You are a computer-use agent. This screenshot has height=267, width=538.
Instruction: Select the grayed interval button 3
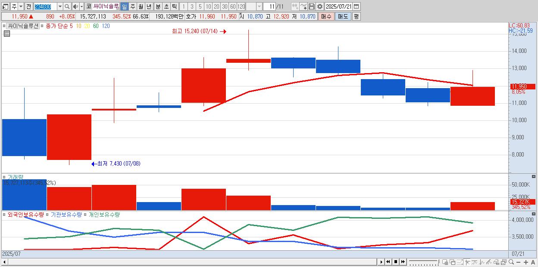click(x=192, y=6)
